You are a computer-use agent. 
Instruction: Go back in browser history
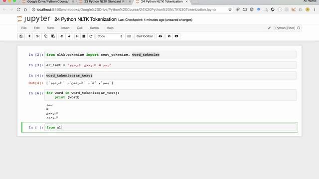pos(4,9)
